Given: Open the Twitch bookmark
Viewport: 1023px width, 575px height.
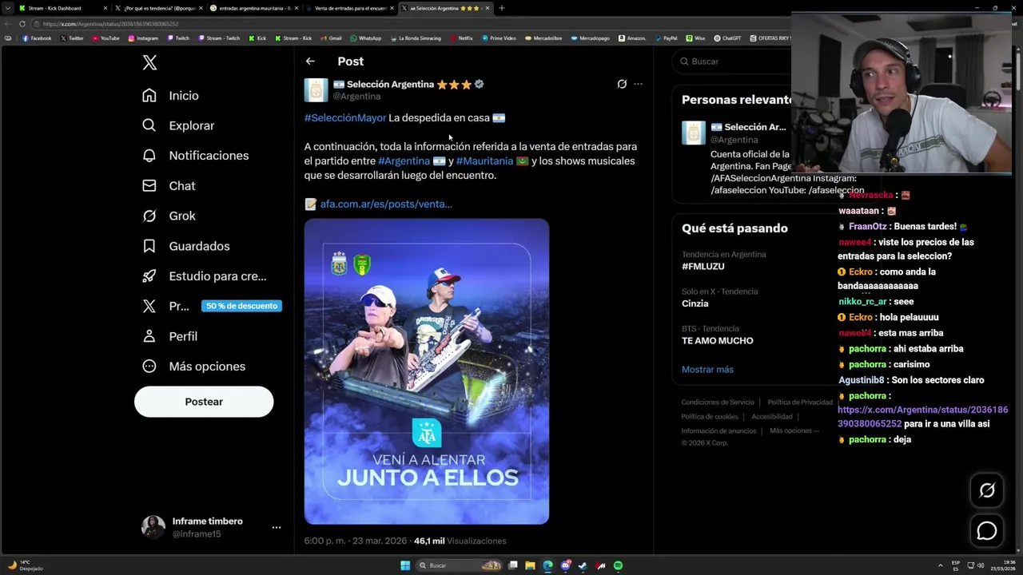Looking at the screenshot, I should 178,38.
